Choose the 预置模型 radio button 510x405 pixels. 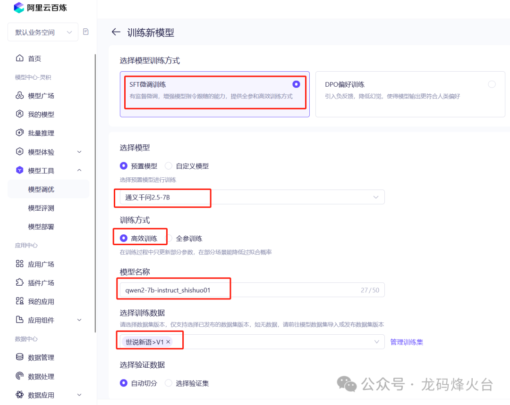(x=124, y=166)
